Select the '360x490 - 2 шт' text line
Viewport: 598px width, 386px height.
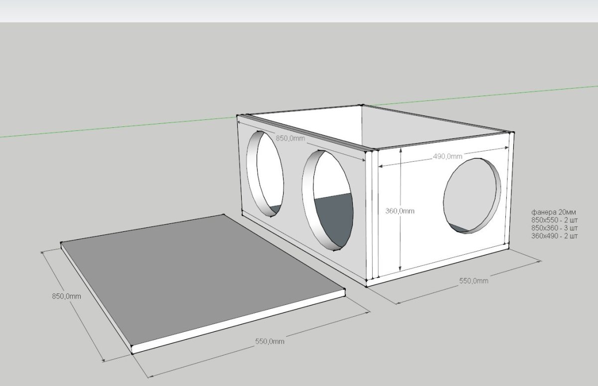point(554,236)
